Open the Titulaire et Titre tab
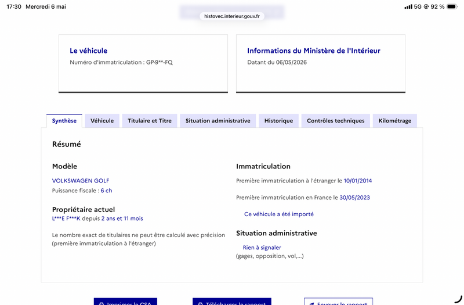This screenshot has height=305, width=464. coord(150,121)
